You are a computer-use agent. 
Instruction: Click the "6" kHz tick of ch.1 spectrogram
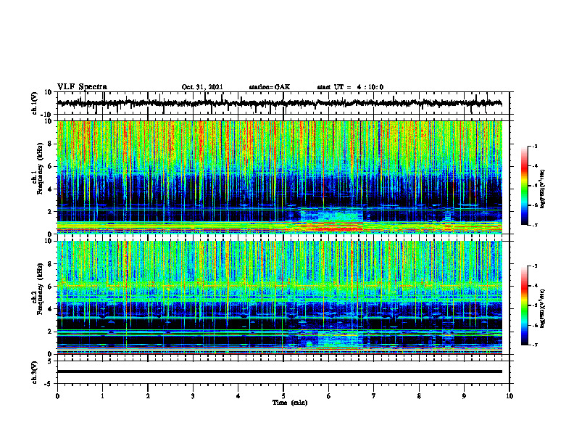click(51, 167)
